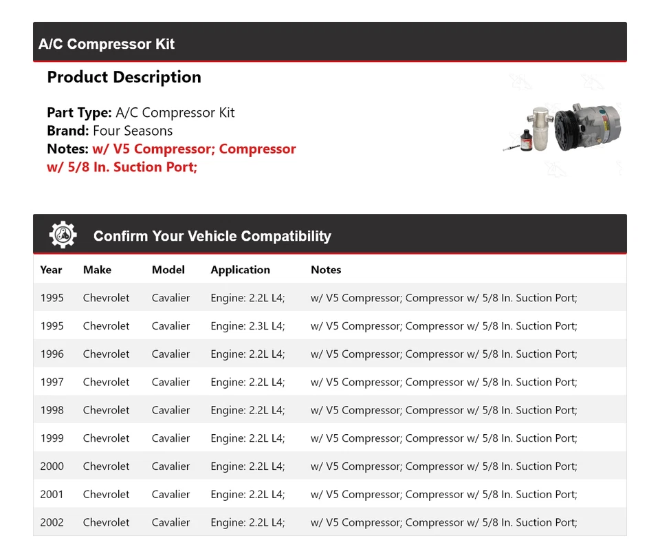The width and height of the screenshot is (660, 558).
Task: Click the A/C Compressor Kit header
Action: 107,44
